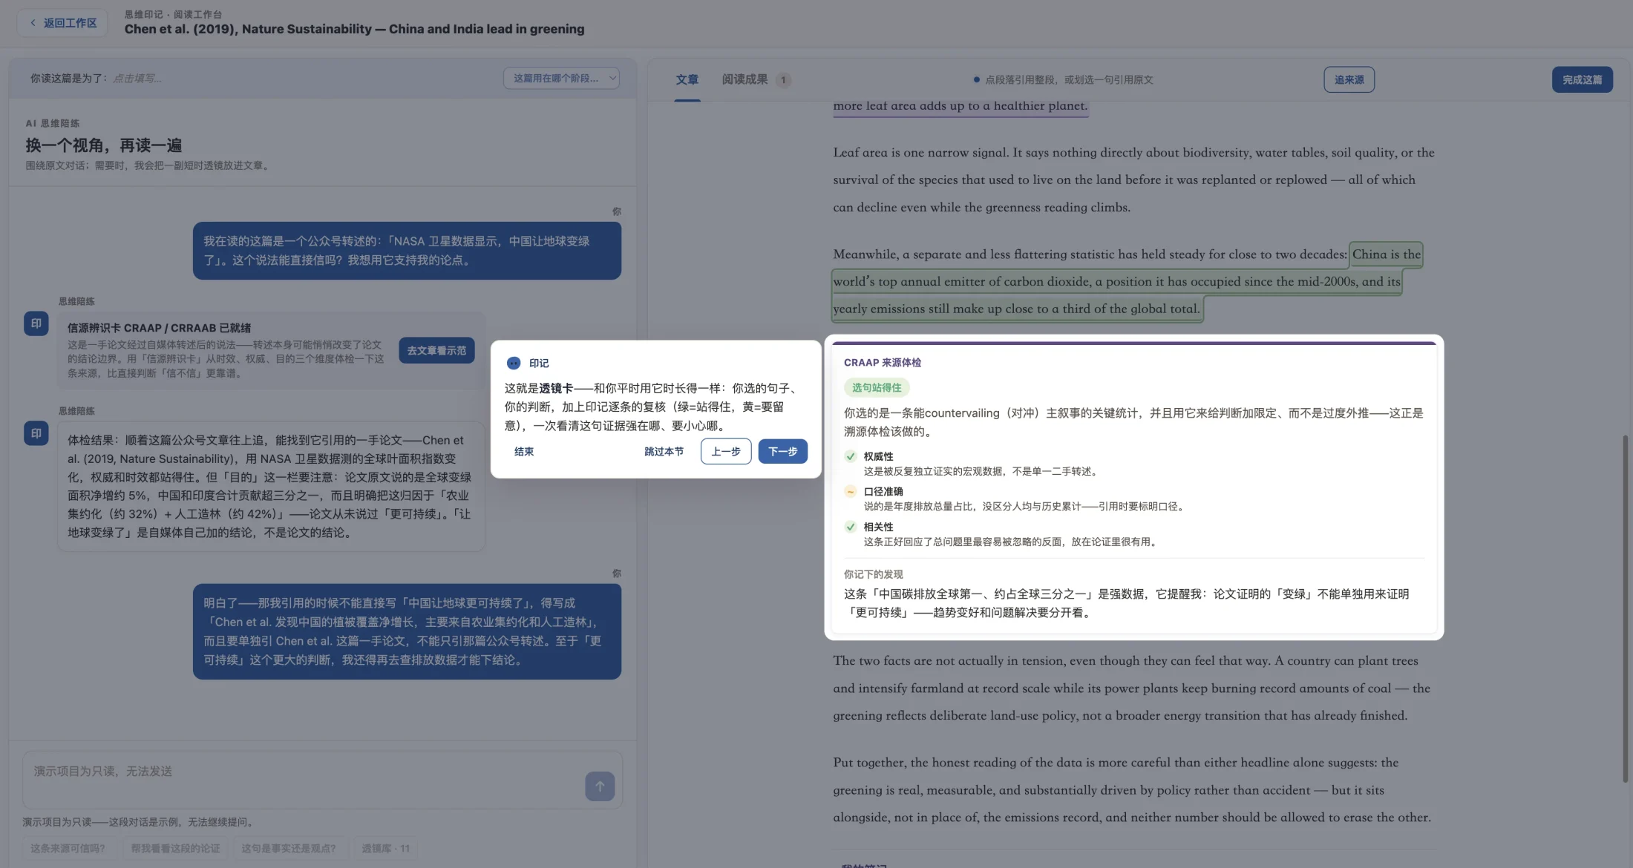This screenshot has width=1633, height=868.
Task: Click the yellow caution icon next to 口径准确
Action: click(x=851, y=491)
